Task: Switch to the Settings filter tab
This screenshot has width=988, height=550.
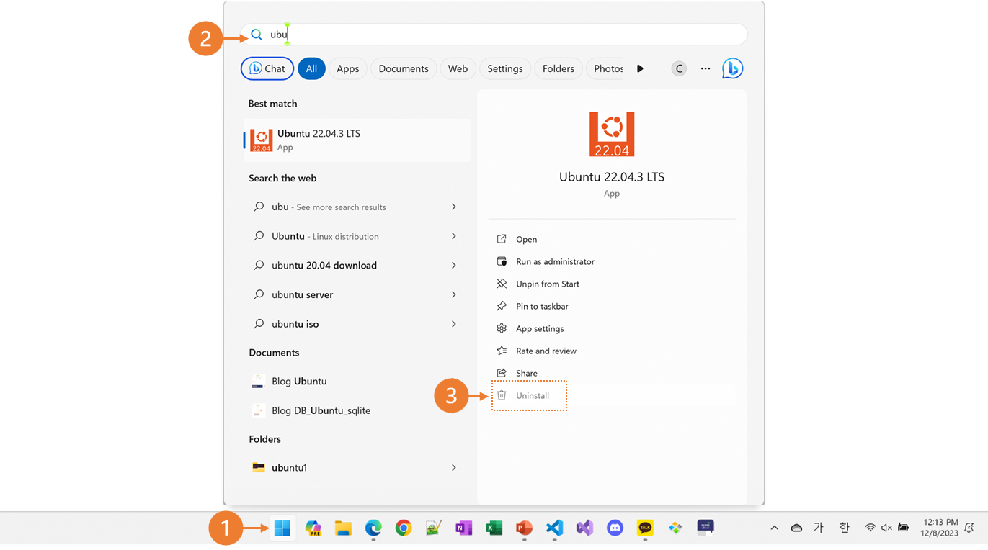Action: (x=505, y=68)
